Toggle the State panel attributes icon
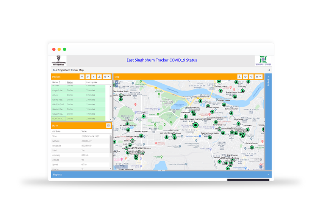322x212 pixels. click(108, 125)
